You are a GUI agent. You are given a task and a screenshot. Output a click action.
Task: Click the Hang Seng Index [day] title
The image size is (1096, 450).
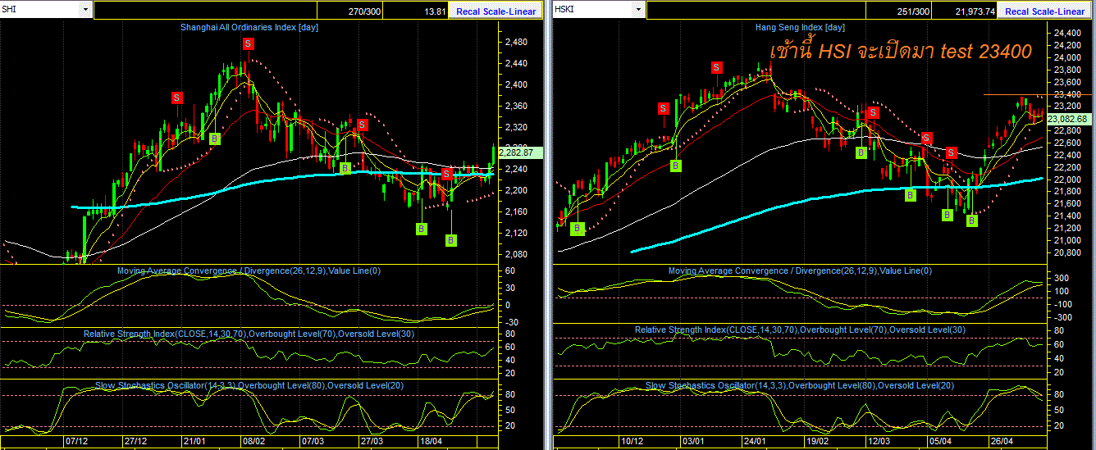pos(799,27)
